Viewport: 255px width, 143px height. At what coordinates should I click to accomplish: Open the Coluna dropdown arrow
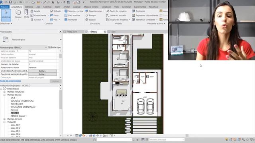(x=43, y=19)
